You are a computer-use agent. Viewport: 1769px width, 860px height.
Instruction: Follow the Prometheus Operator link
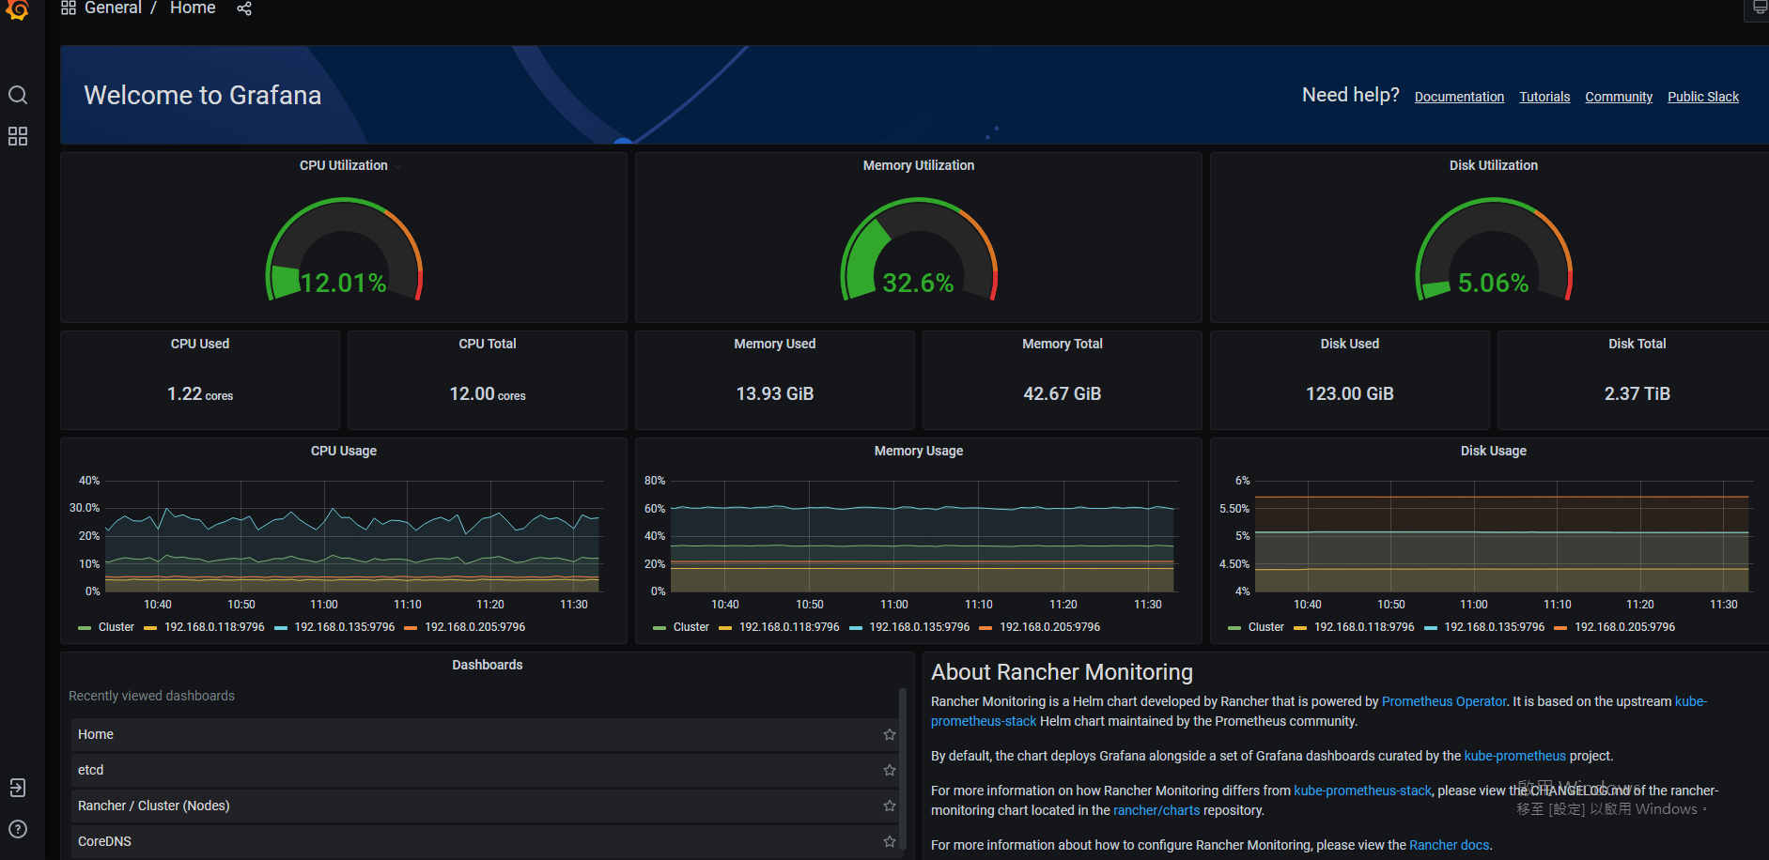coord(1443,701)
